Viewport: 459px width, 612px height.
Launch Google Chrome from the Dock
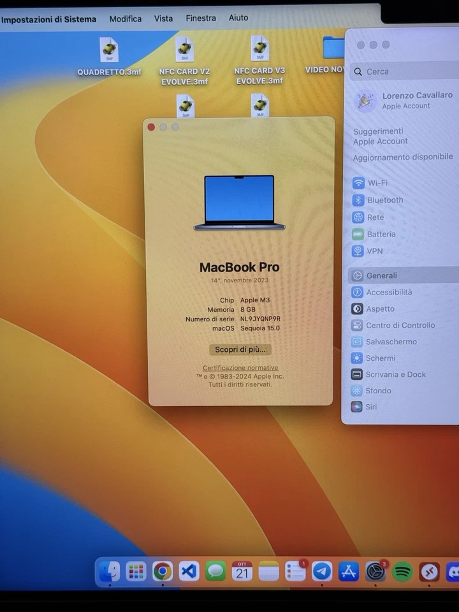click(163, 572)
